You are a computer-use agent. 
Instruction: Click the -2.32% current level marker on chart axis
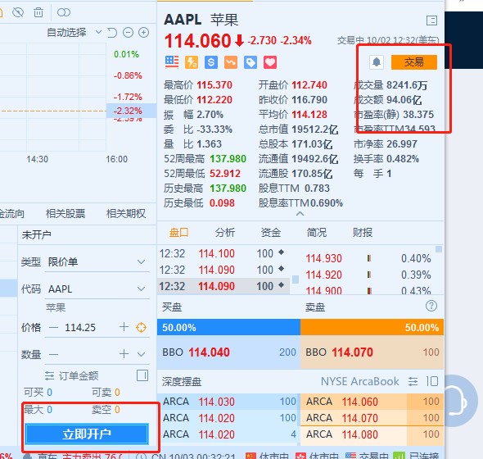[x=131, y=111]
